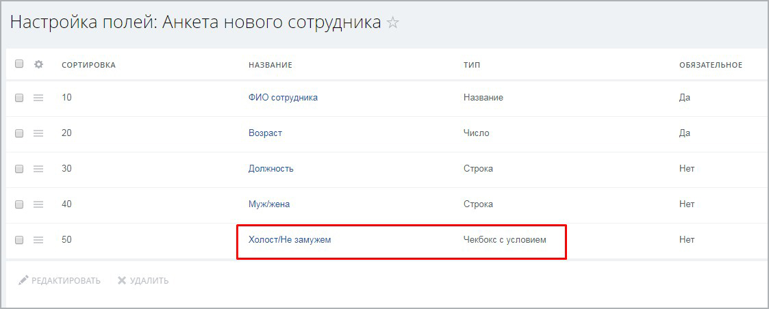Click the Нет value in Холост/Не замужем row
This screenshot has width=769, height=309.
point(687,240)
